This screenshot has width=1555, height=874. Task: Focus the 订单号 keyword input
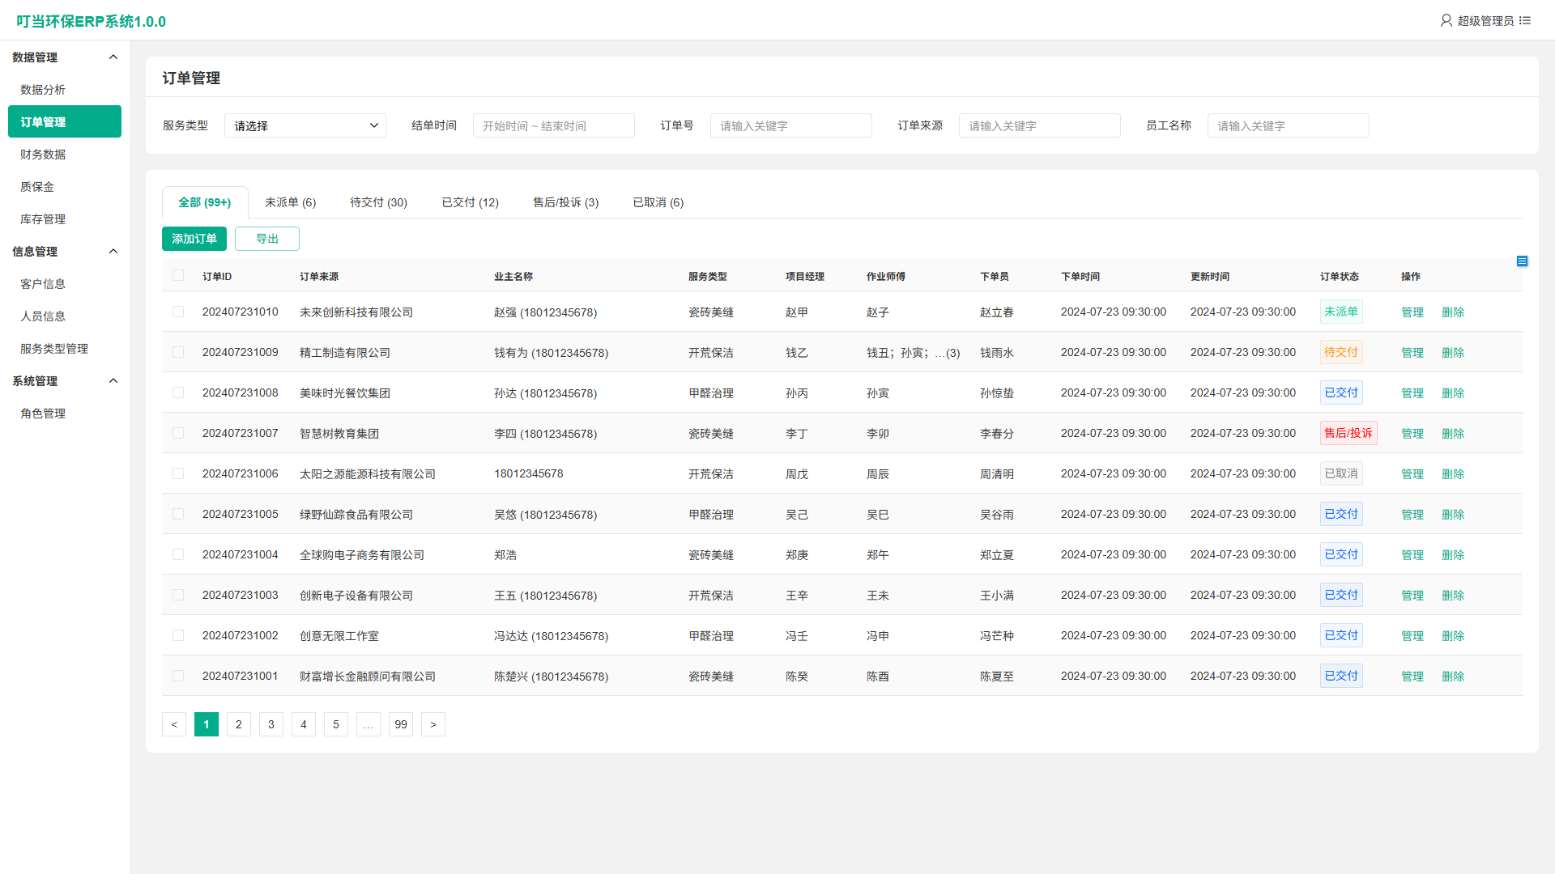(x=791, y=125)
